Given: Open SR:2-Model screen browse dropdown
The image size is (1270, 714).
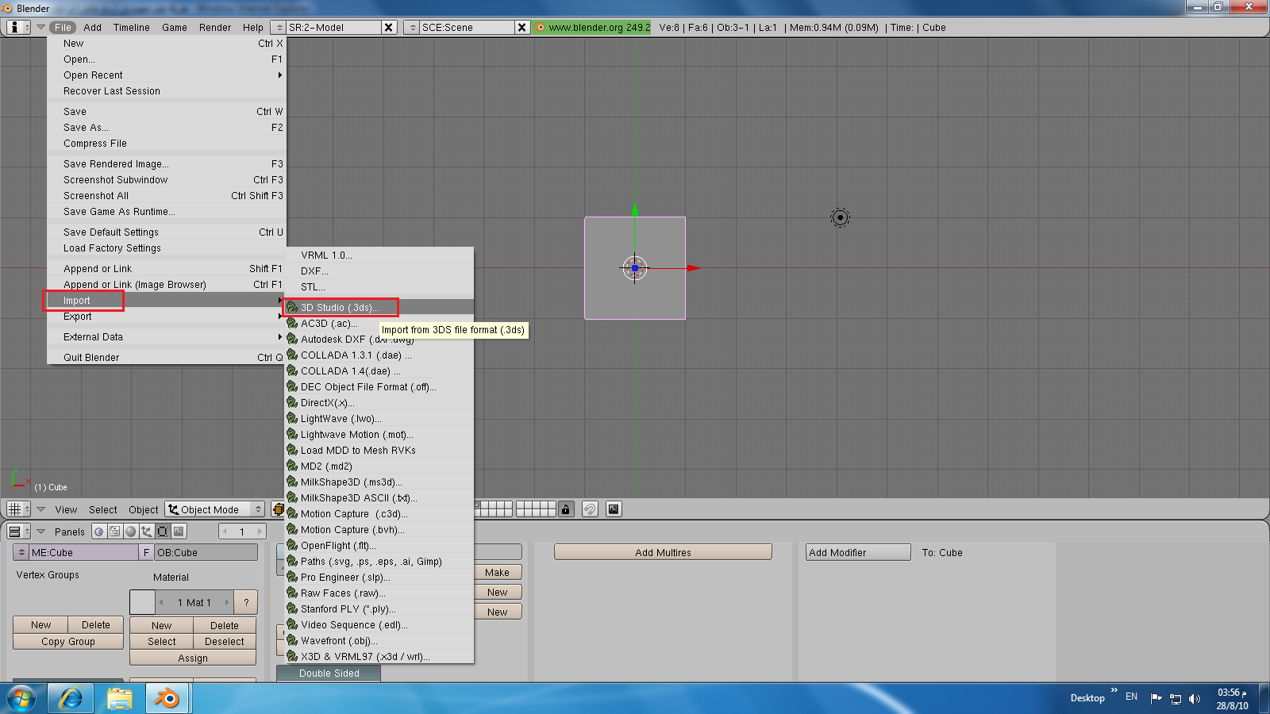Looking at the screenshot, I should point(279,27).
